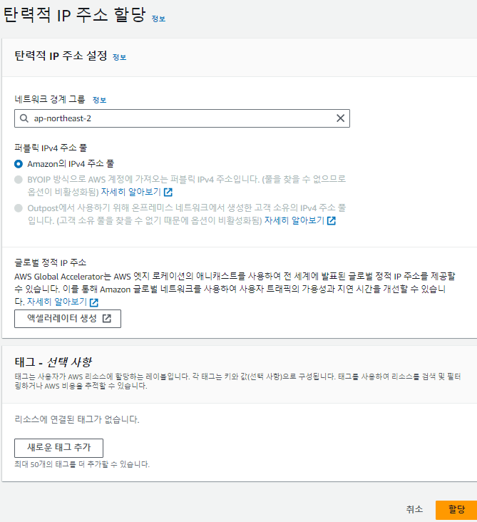Click text 리소스에 연결된 태그가 없습니다.
The image size is (477, 522).
(77, 419)
